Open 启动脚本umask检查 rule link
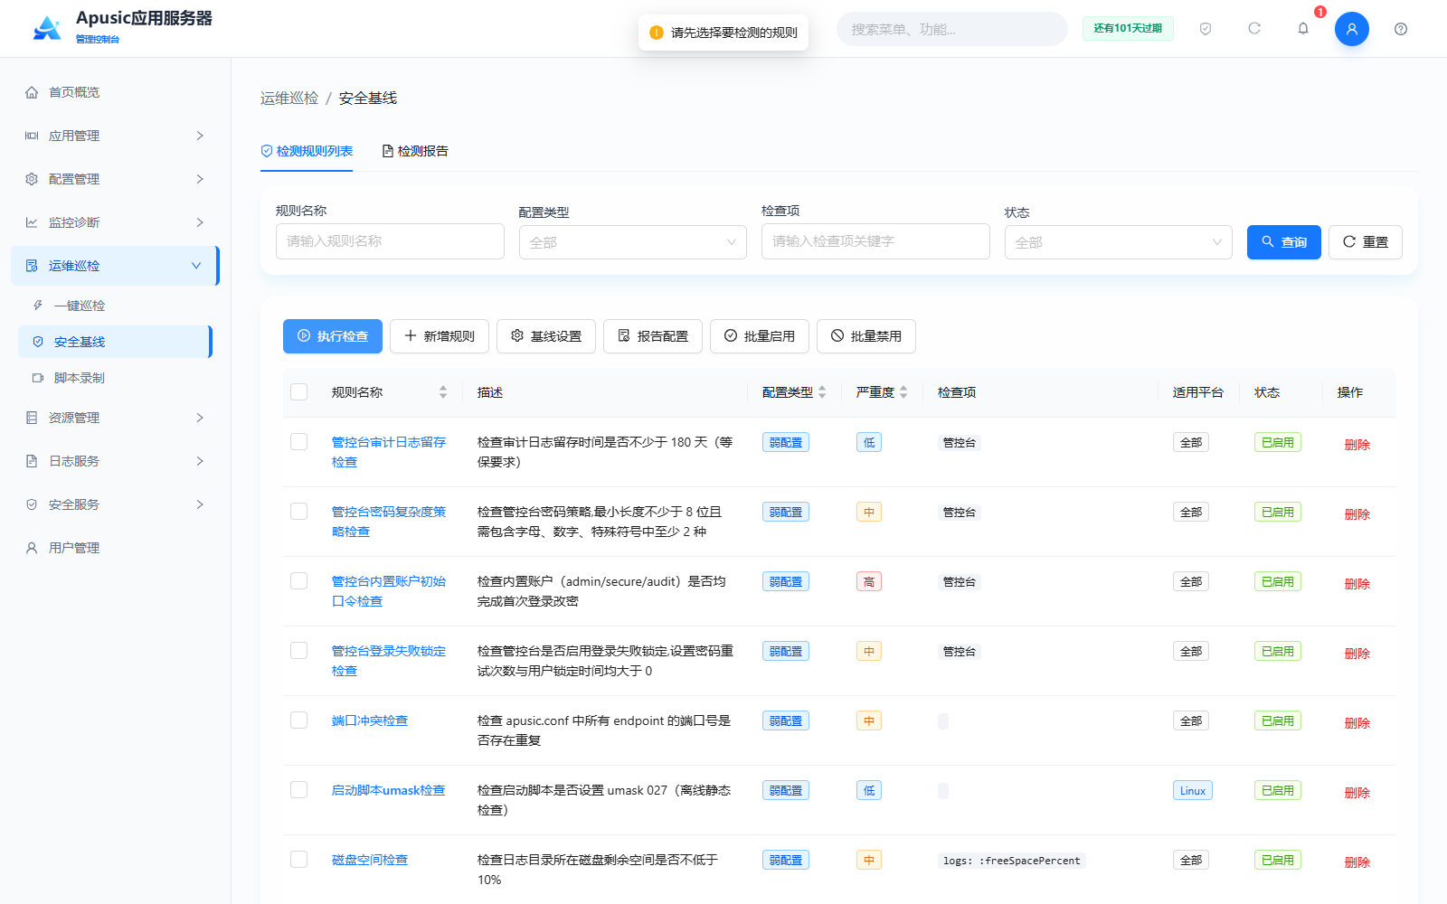Screen dimensions: 1447x904 388,790
